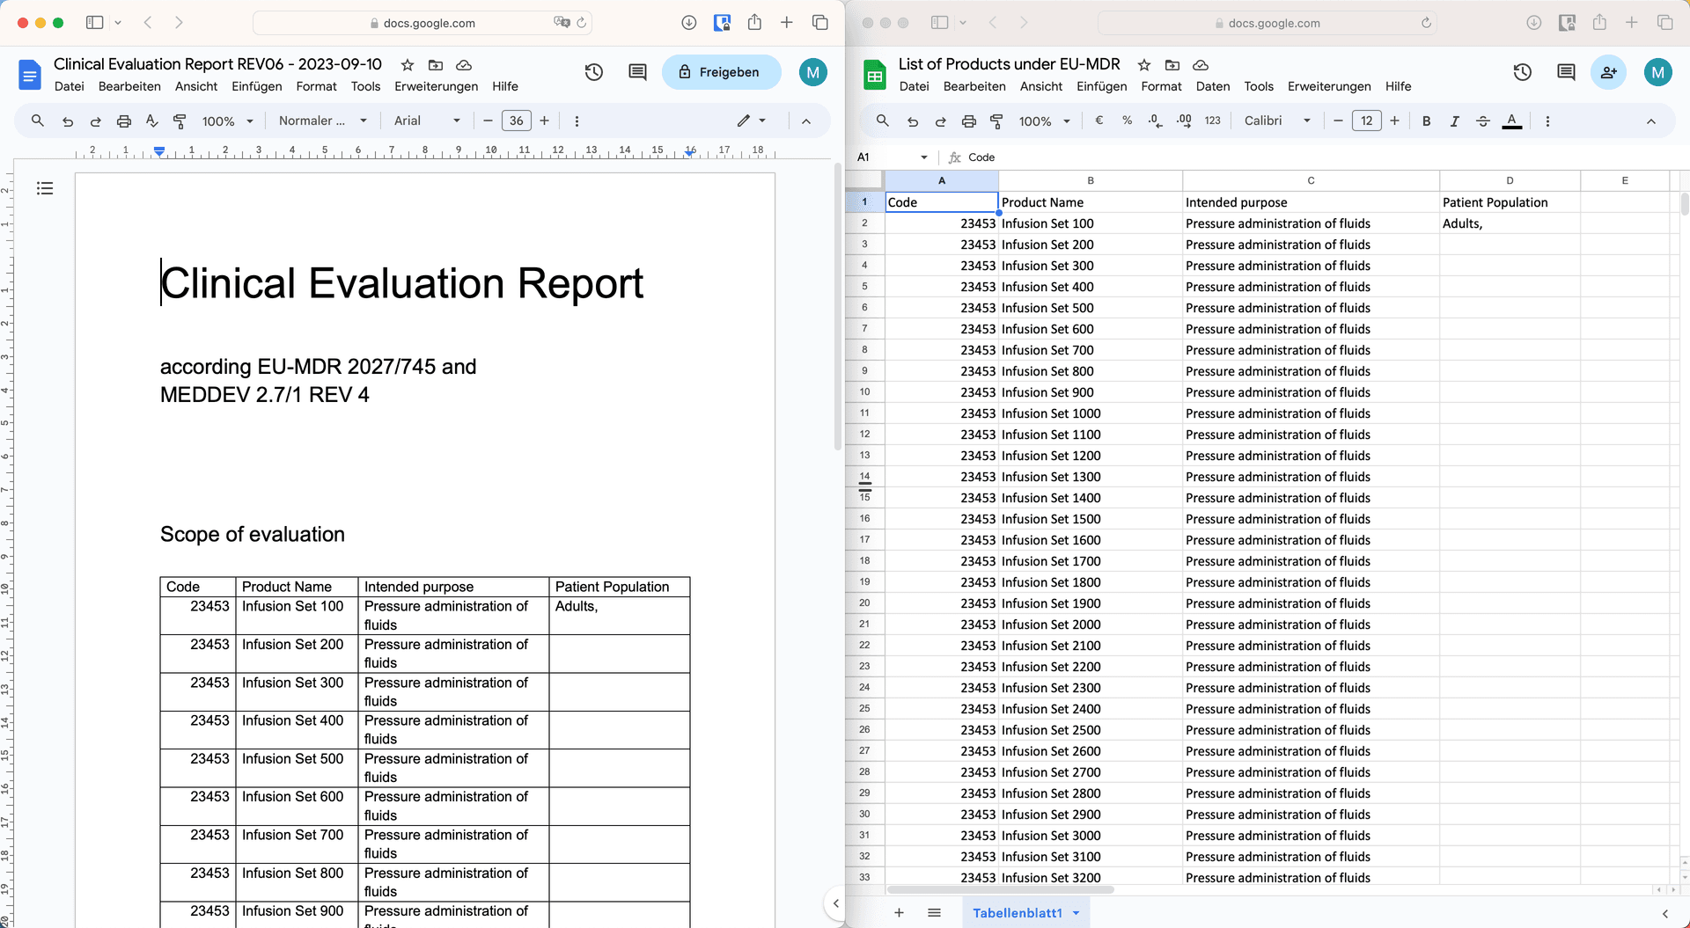The height and width of the screenshot is (928, 1690).
Task: Toggle italic formatting in Sheets
Action: click(1454, 121)
